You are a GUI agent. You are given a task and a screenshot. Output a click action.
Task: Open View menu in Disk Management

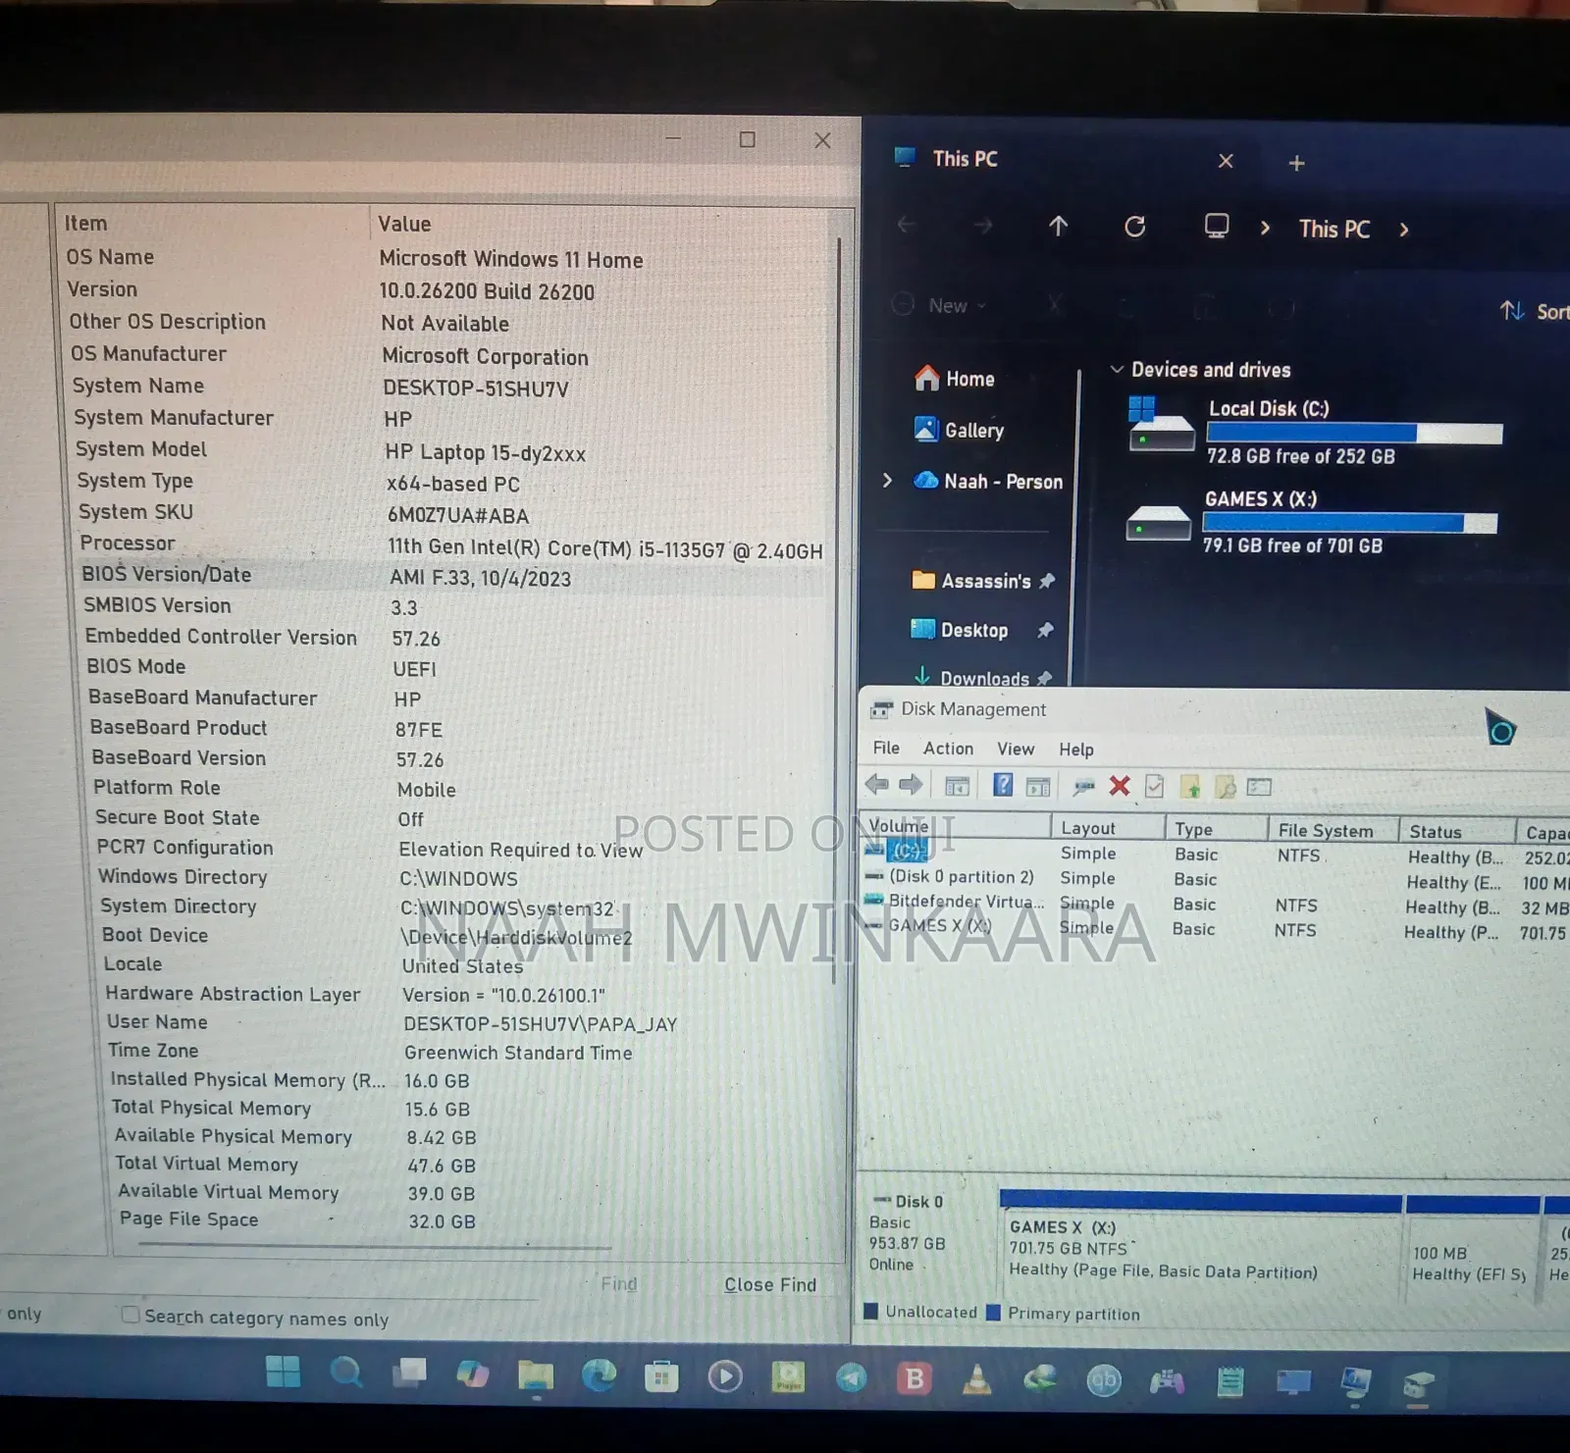[1016, 749]
